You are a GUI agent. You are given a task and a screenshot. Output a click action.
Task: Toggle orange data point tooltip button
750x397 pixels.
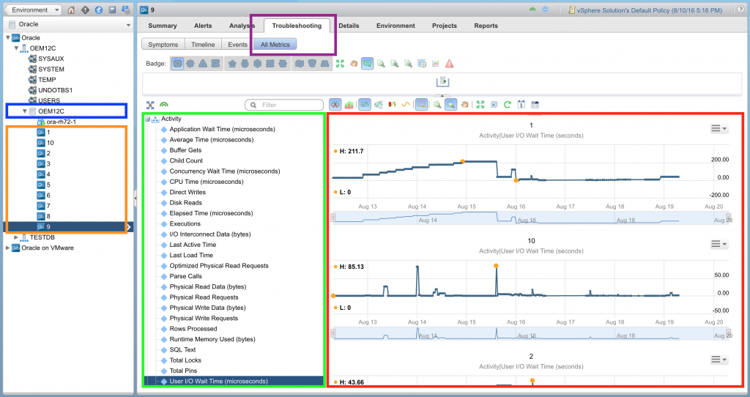pos(421,104)
